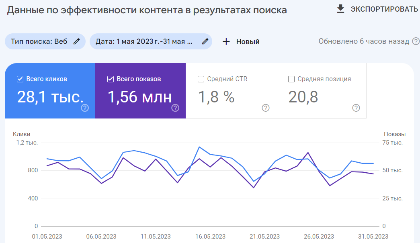Click the pencil icon on Тип поиска filter
The height and width of the screenshot is (243, 420).
pos(76,41)
